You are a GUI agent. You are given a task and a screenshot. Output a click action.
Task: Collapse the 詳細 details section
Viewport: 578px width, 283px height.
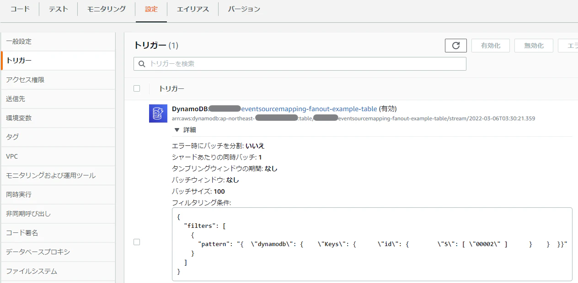coord(186,130)
